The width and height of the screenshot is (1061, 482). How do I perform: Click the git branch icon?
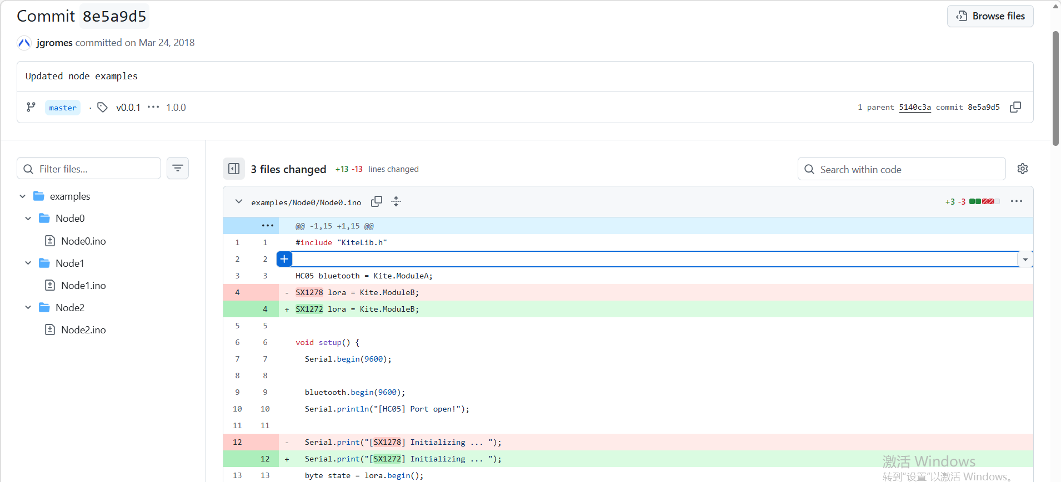31,107
